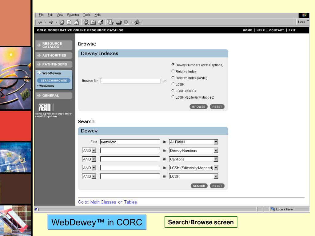Click the Stop loading icon
The height and width of the screenshot is (236, 315).
62,22
